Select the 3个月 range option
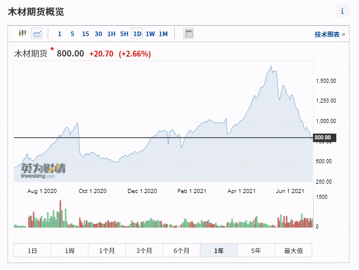This screenshot has height=270, width=359. (144, 250)
